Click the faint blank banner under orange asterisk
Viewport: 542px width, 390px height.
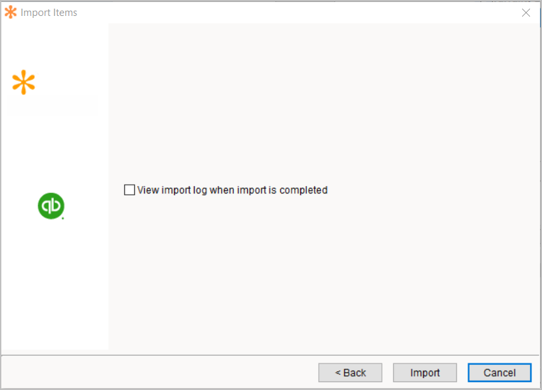[x=53, y=106]
